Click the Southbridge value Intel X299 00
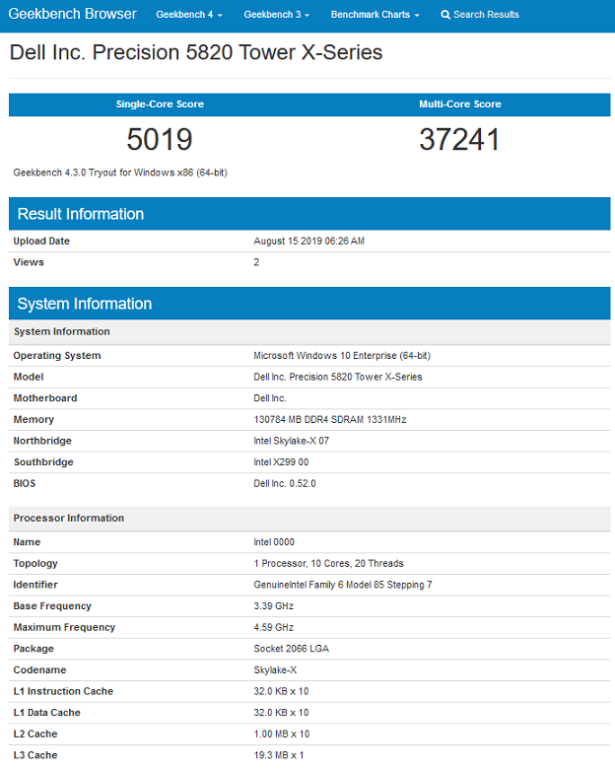The height and width of the screenshot is (771, 615). (281, 462)
